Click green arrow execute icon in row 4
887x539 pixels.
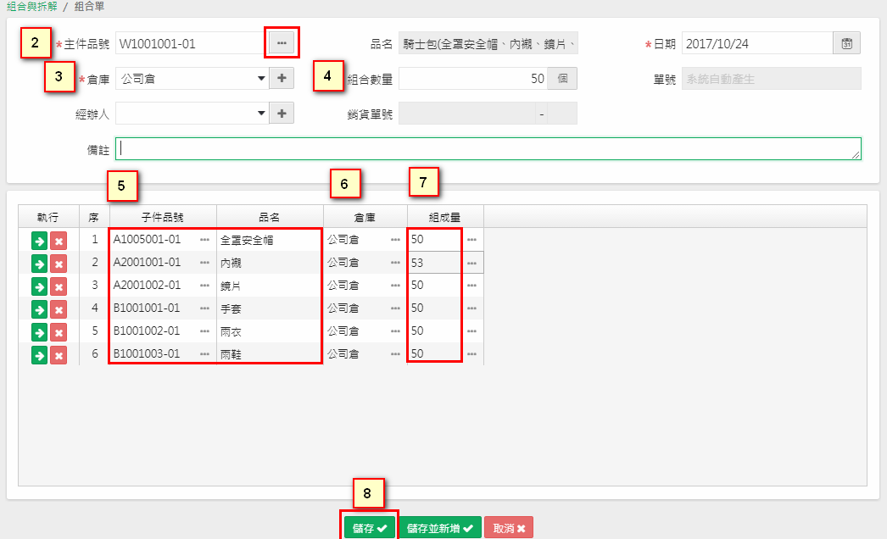[x=39, y=309]
